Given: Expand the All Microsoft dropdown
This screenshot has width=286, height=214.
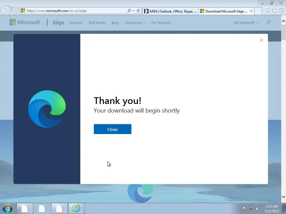Looking at the screenshot, I should click(x=246, y=23).
